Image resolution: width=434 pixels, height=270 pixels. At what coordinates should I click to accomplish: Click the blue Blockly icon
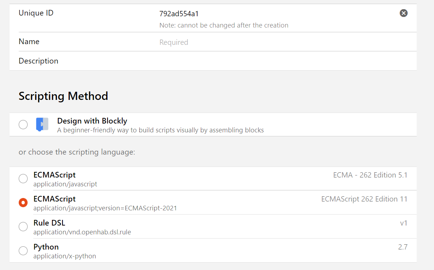coord(42,125)
